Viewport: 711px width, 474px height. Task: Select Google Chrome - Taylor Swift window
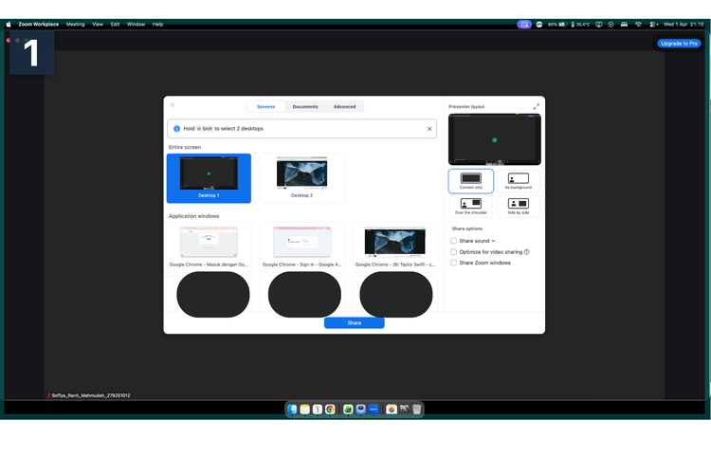click(395, 246)
